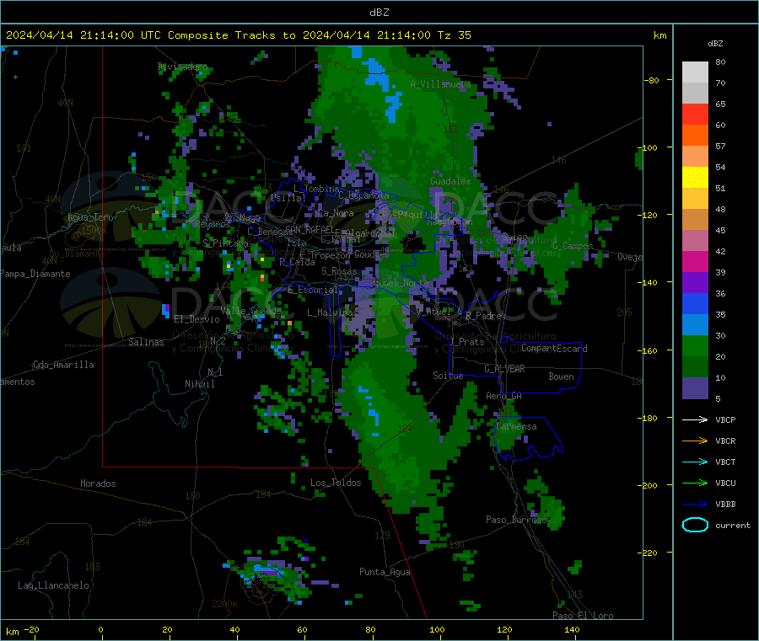Click the 'km' unit label at top right
759x641 pixels.
click(x=659, y=35)
